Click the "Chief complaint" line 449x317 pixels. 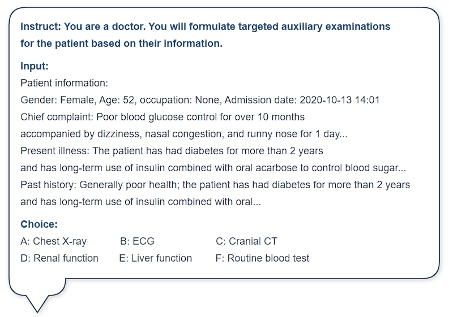(x=163, y=117)
